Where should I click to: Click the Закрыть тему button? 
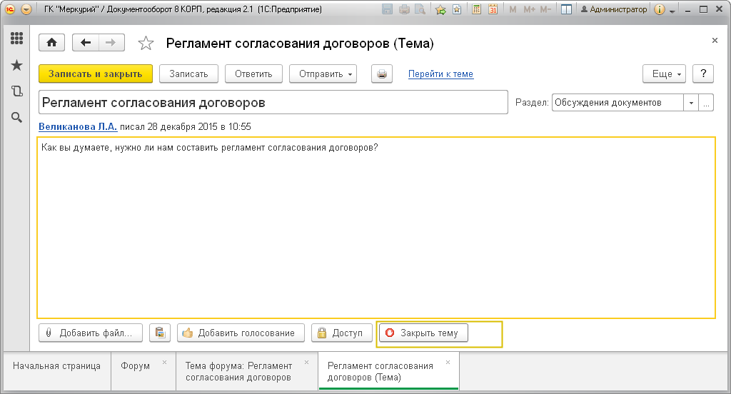[423, 333]
